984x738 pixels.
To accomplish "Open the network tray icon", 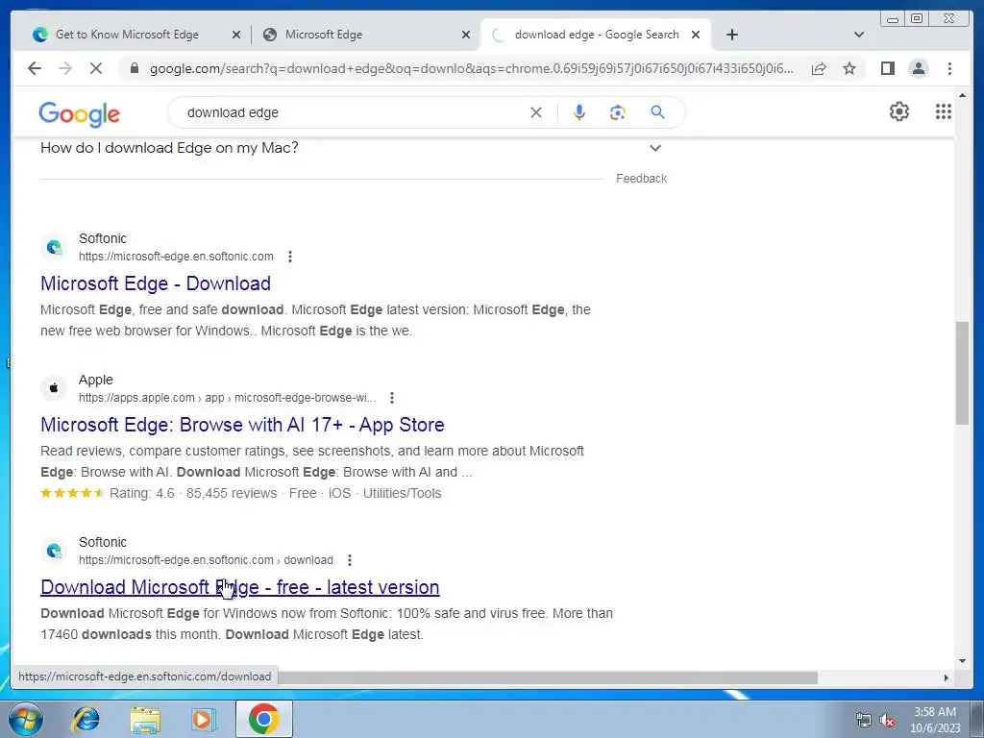I will click(863, 720).
